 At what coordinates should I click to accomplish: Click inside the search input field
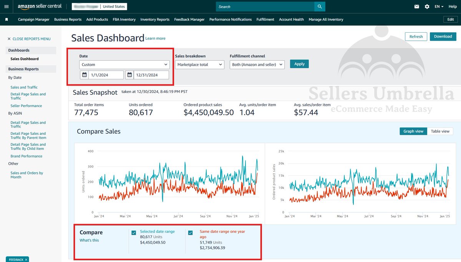pos(265,7)
